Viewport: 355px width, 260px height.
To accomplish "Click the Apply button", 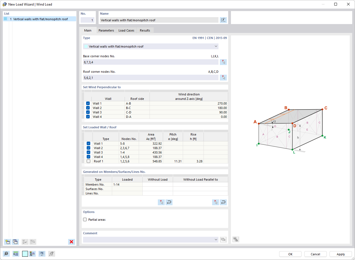I will click(x=341, y=254).
